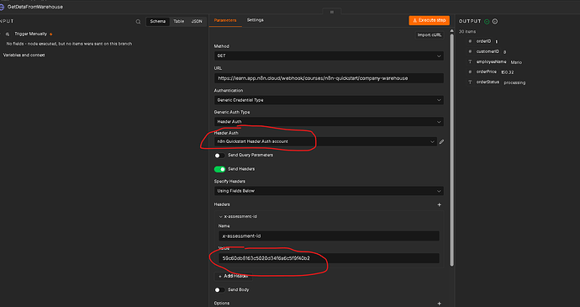Click the Execute step button

pyautogui.click(x=429, y=20)
